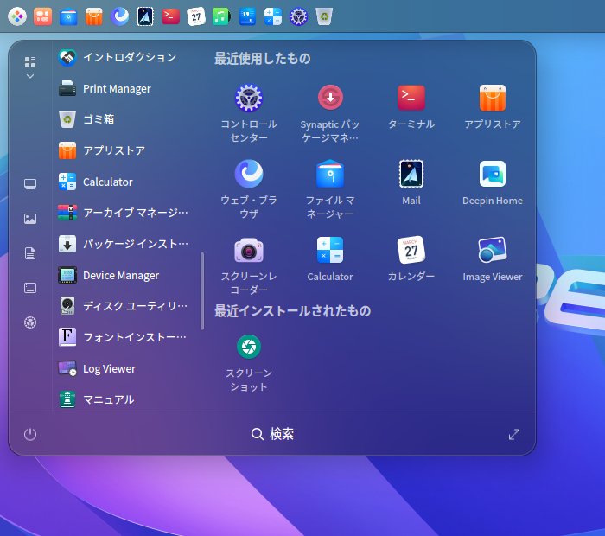Launch Deepin Home from recent apps grid
This screenshot has width=605, height=536.
pos(492,175)
